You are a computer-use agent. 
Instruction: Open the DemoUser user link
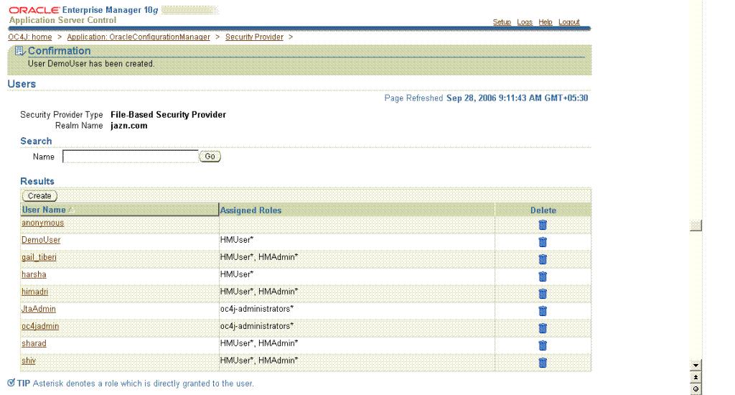coord(41,240)
